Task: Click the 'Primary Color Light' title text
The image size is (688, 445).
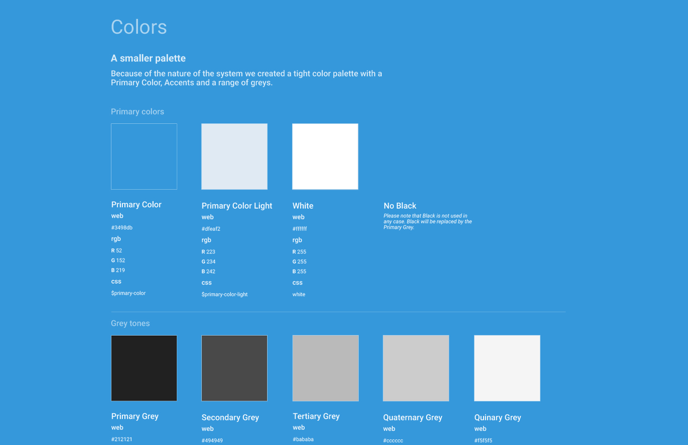Action: (237, 206)
